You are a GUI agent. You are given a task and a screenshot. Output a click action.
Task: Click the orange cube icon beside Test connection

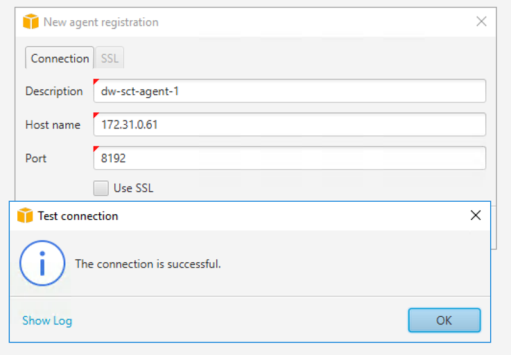coord(25,215)
